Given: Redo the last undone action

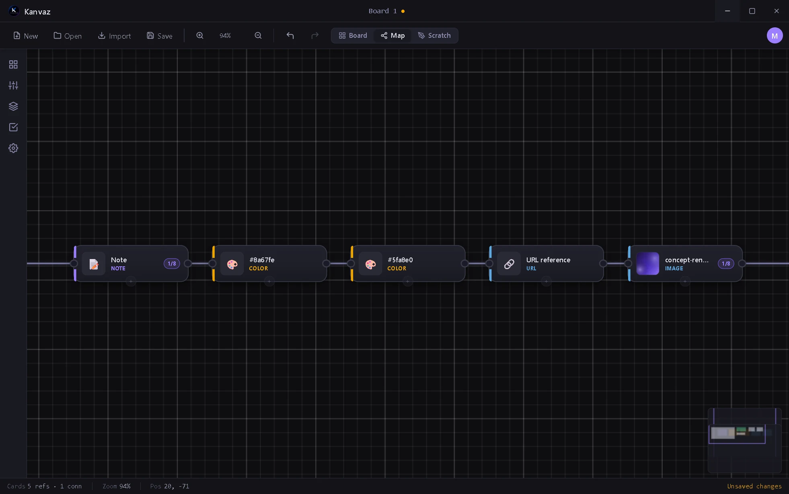Looking at the screenshot, I should click(315, 35).
